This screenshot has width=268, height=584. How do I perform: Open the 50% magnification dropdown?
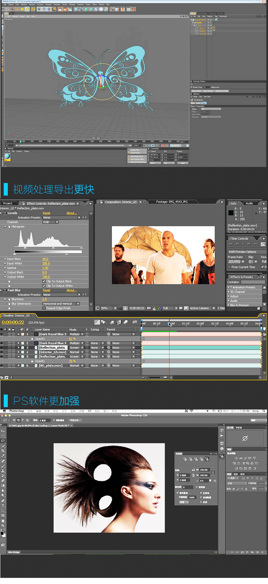point(109,308)
